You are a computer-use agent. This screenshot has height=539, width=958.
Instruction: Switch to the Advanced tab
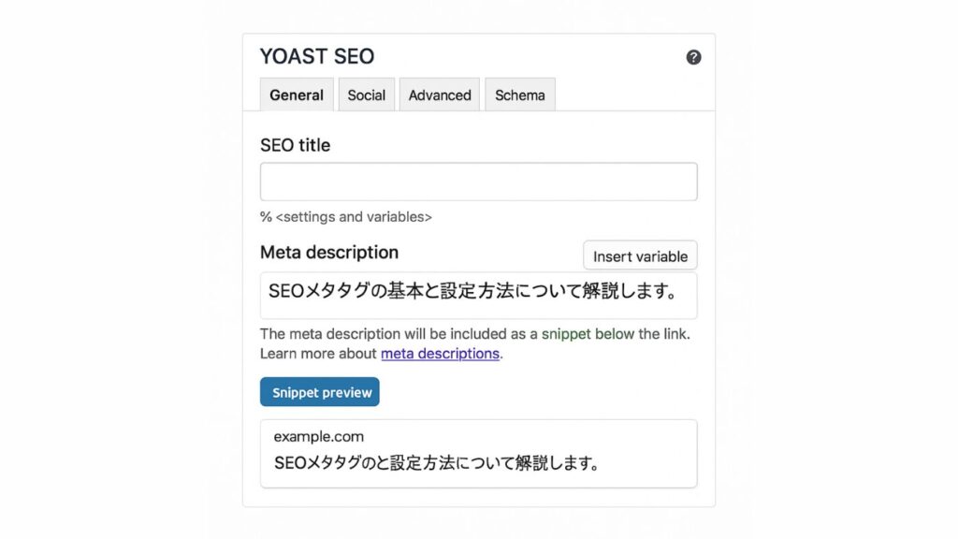pos(439,95)
